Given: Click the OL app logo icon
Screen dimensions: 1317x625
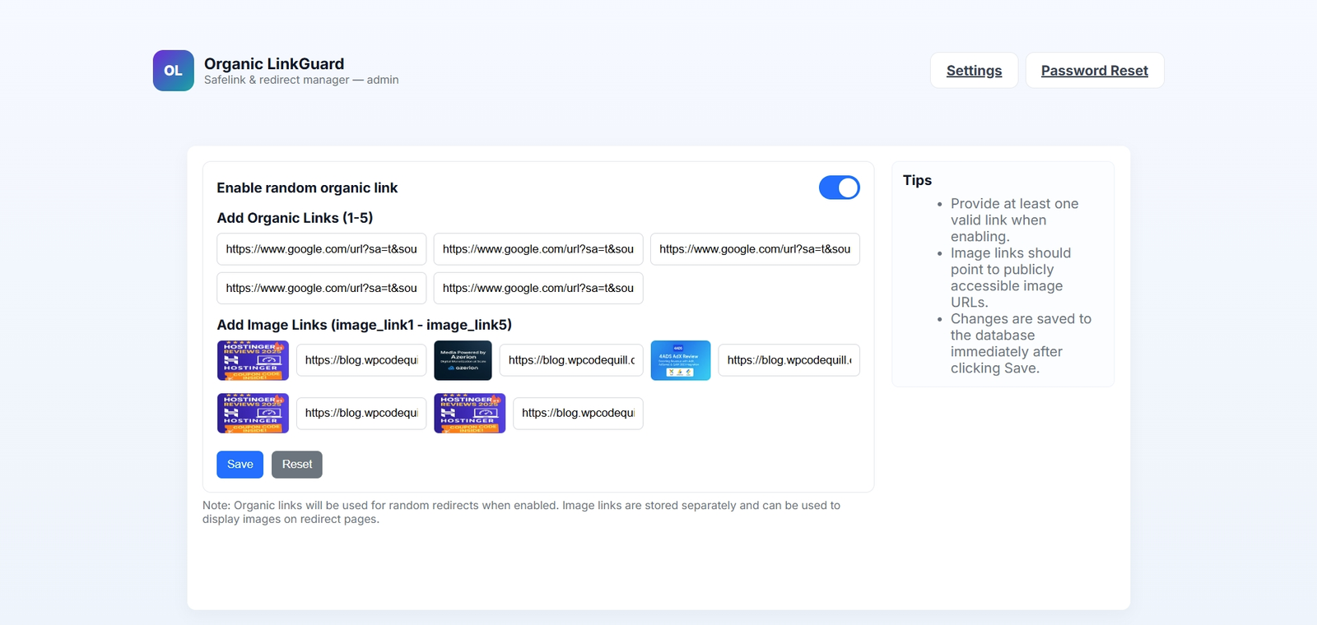Looking at the screenshot, I should (x=173, y=71).
